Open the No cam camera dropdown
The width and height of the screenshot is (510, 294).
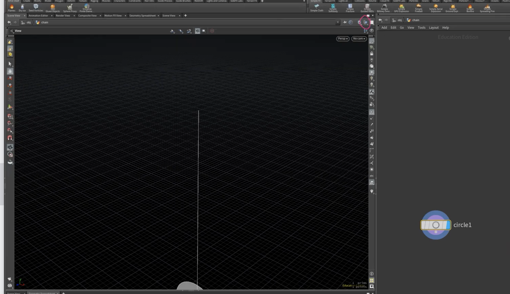click(359, 39)
